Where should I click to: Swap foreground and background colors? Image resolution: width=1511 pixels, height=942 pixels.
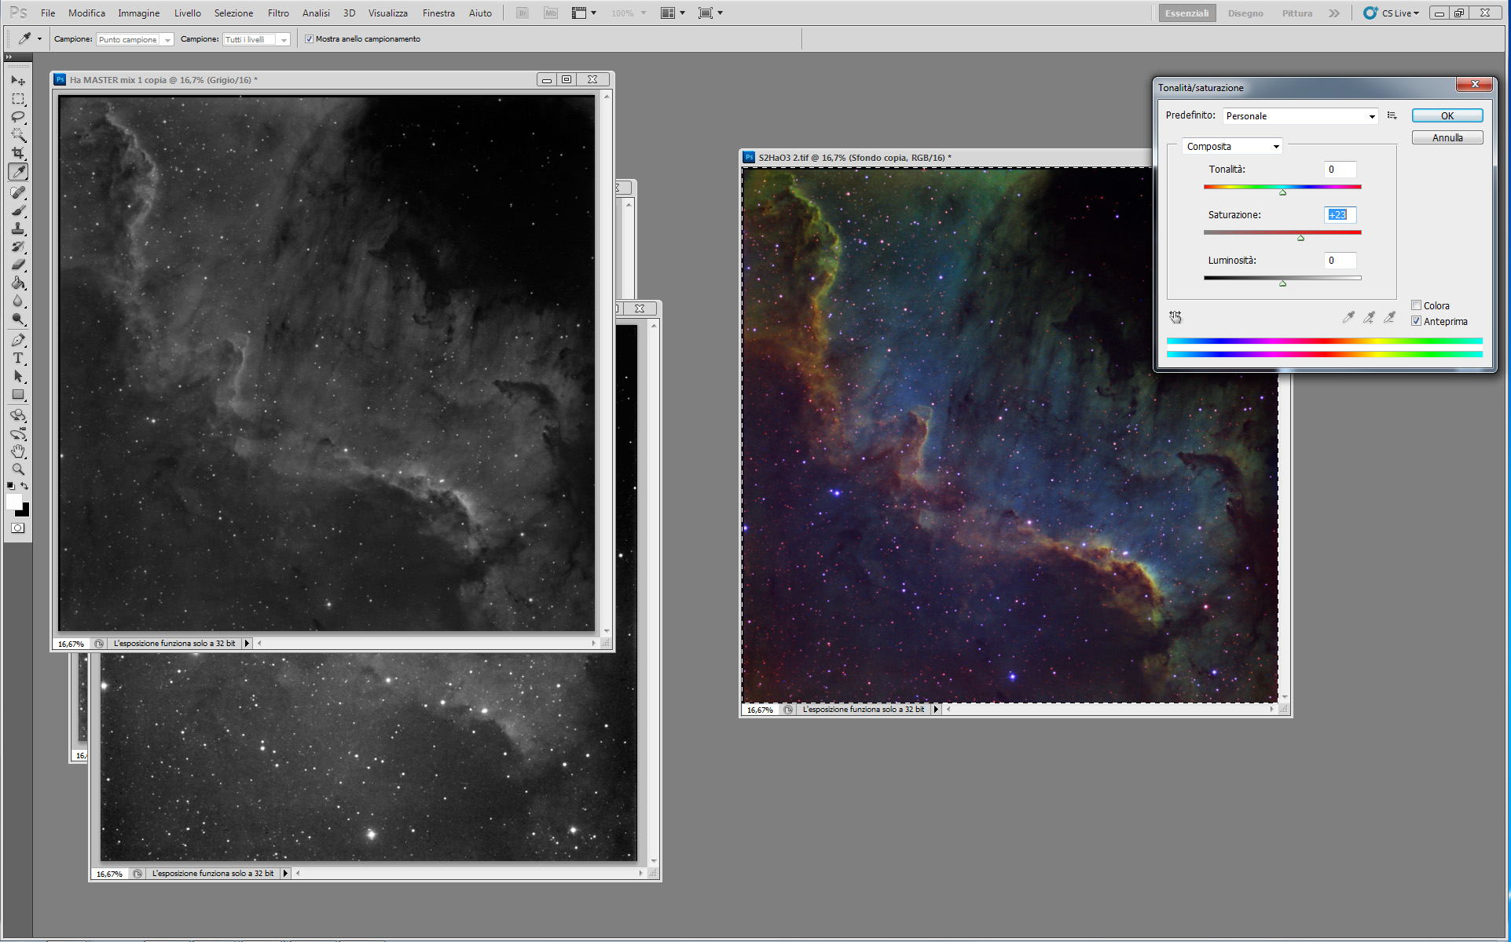pyautogui.click(x=25, y=487)
